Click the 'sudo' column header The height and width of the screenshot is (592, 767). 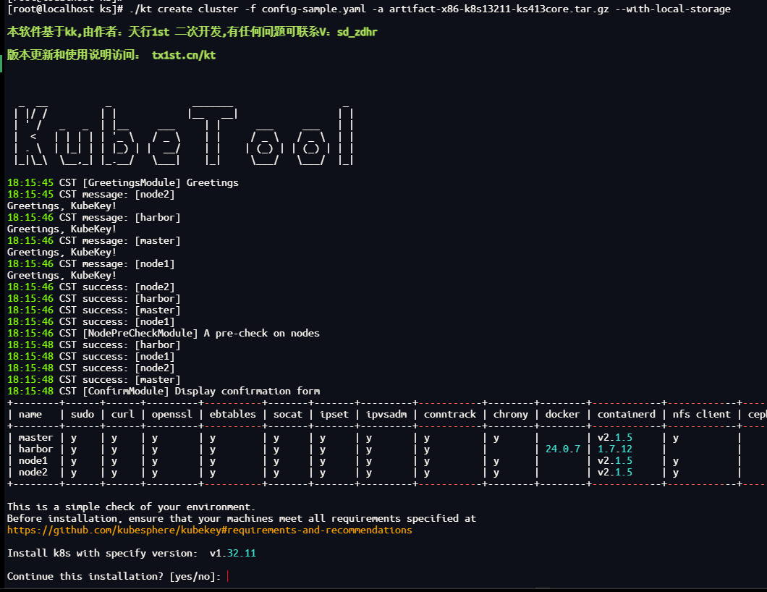click(82, 415)
